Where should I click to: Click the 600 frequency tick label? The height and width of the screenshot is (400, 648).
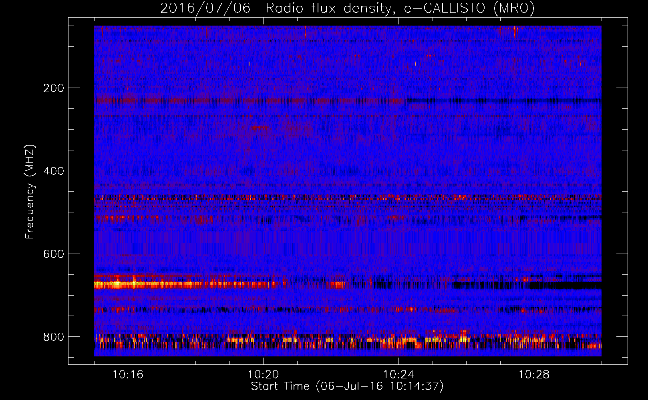click(54, 254)
